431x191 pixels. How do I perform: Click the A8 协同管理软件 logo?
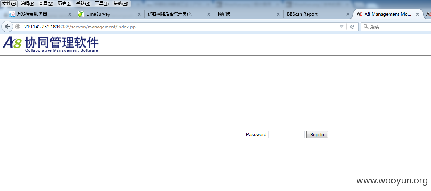pos(50,44)
